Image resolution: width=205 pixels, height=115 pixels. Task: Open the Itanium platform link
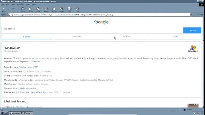(x=33, y=88)
